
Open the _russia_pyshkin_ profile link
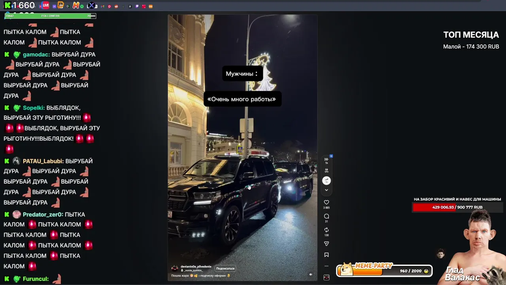193,270
